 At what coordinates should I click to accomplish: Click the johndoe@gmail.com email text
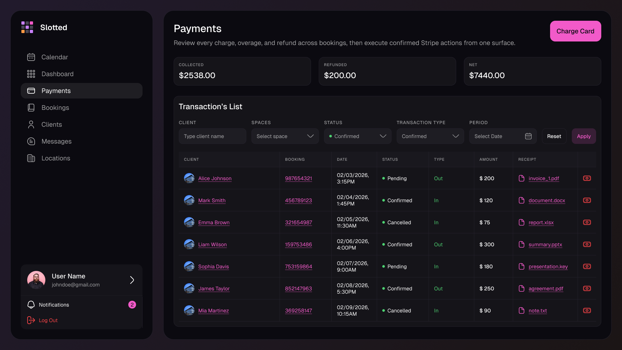pyautogui.click(x=76, y=285)
